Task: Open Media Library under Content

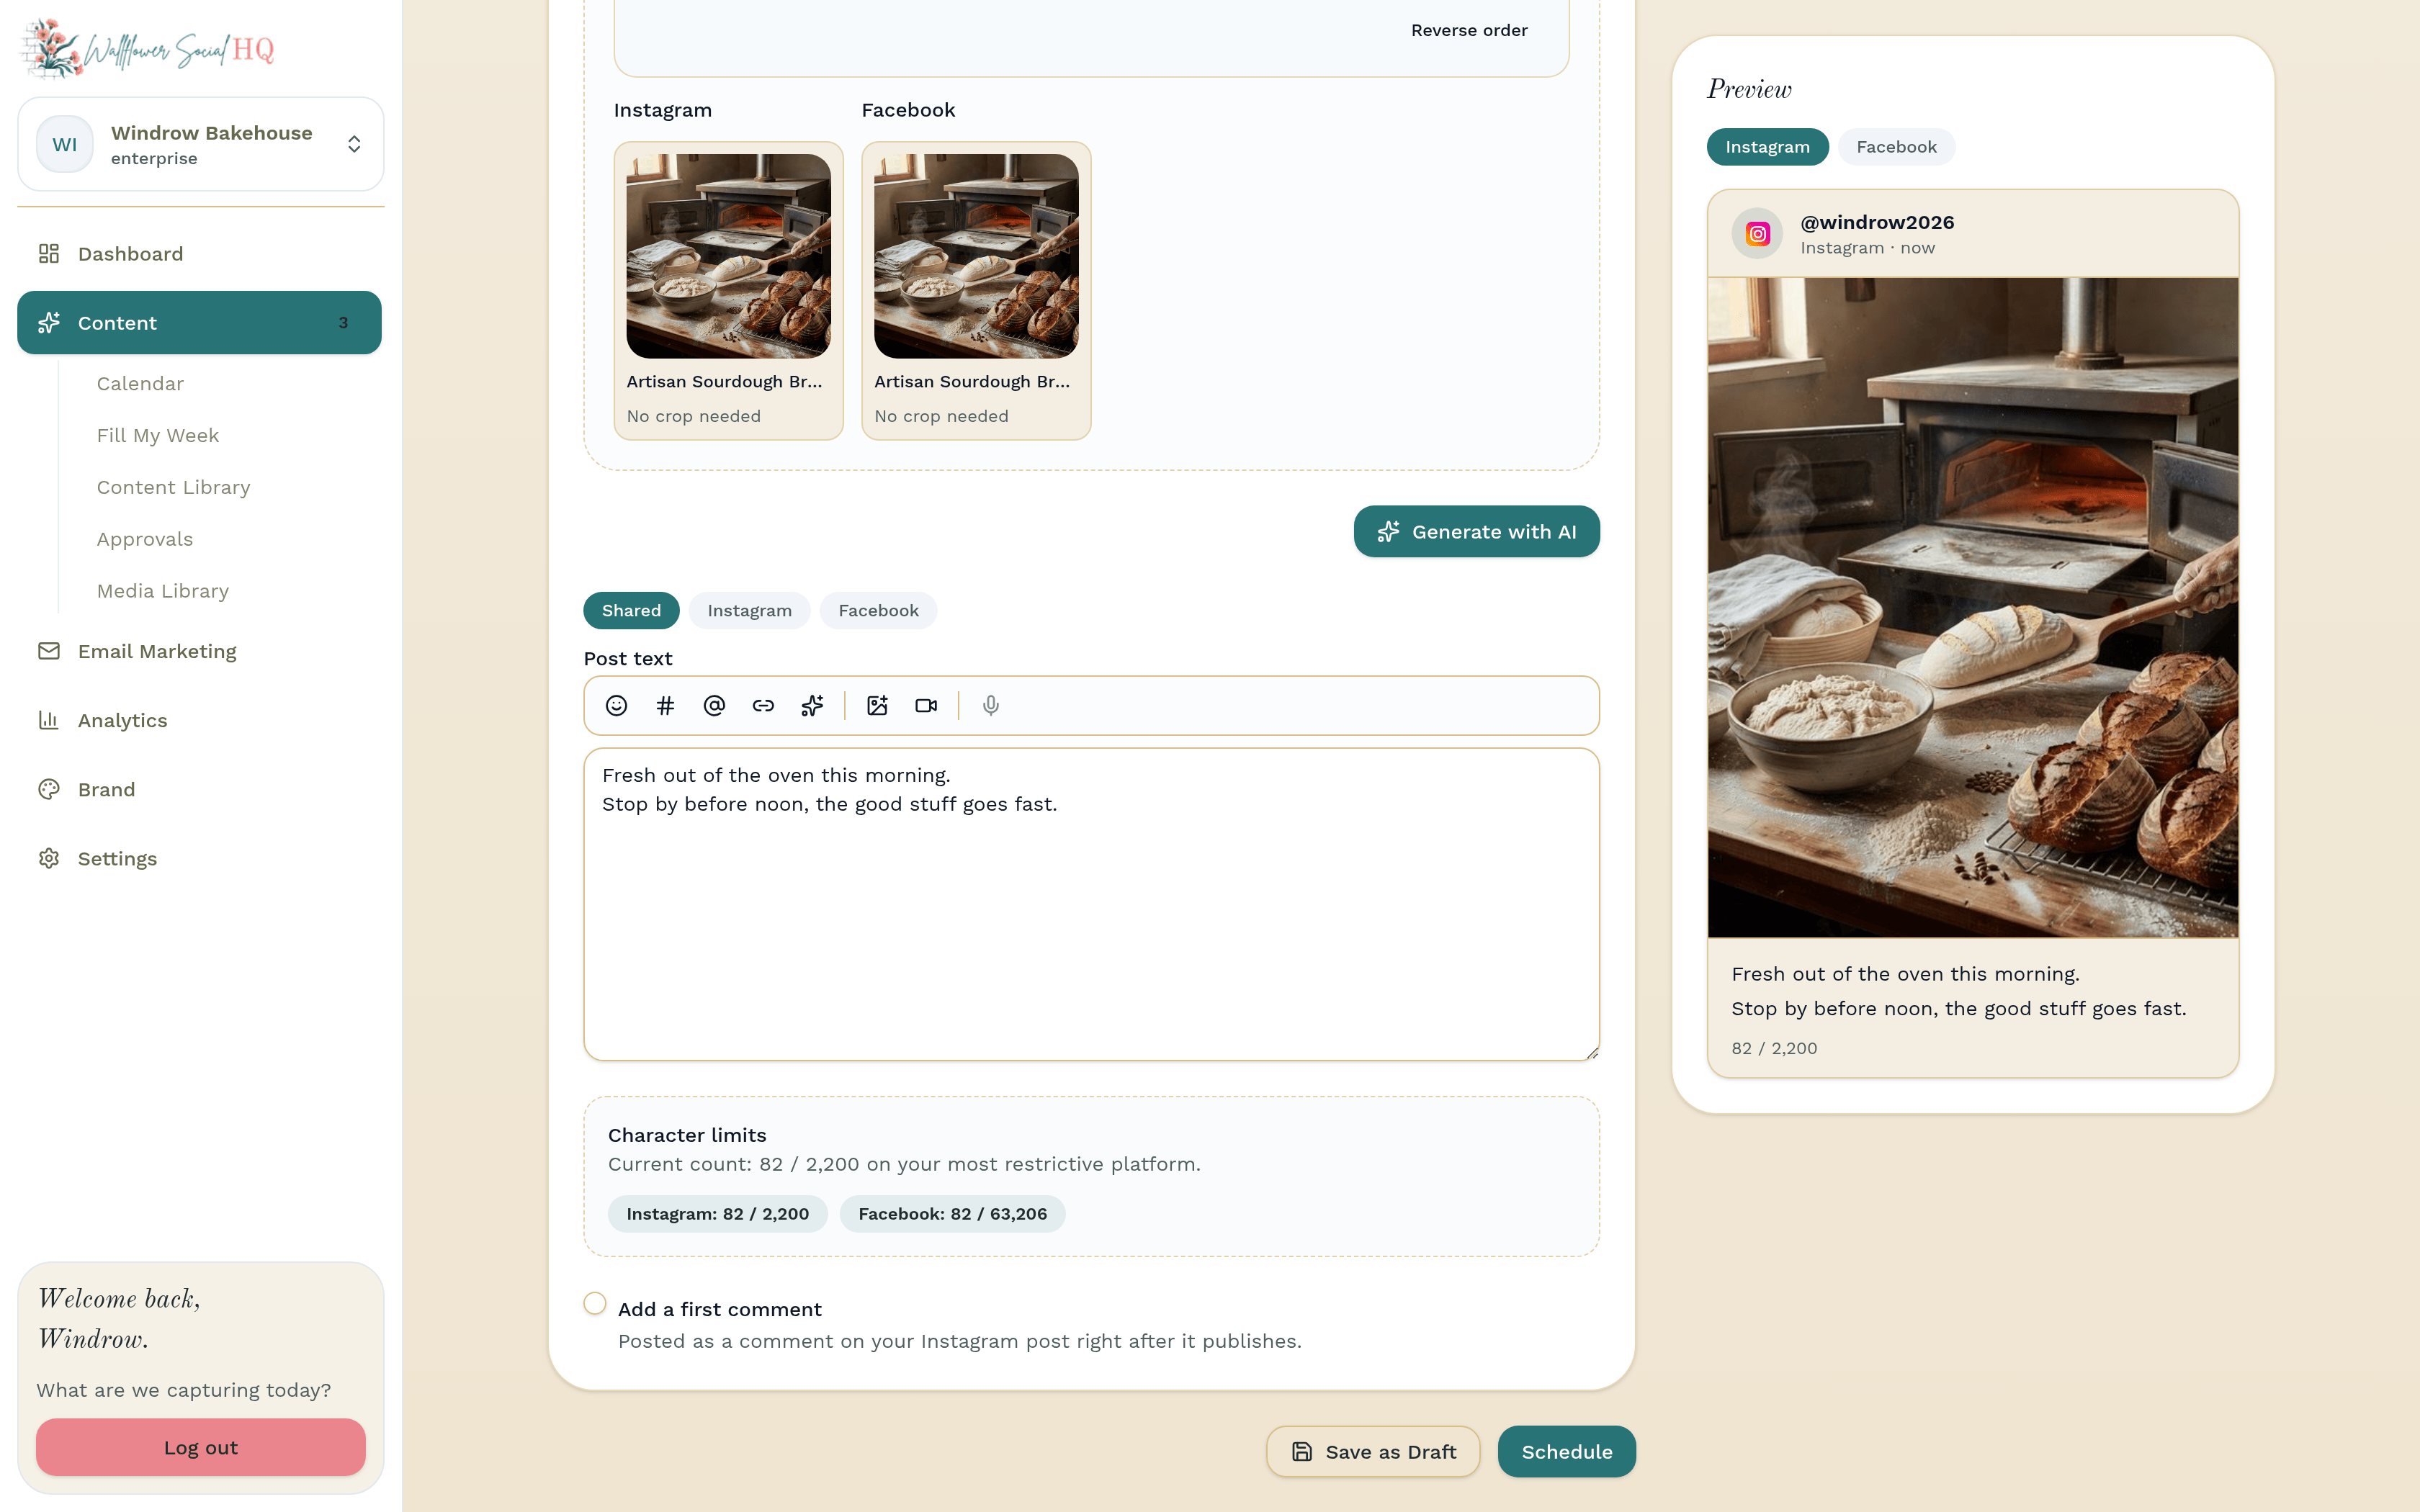Action: pyautogui.click(x=163, y=591)
